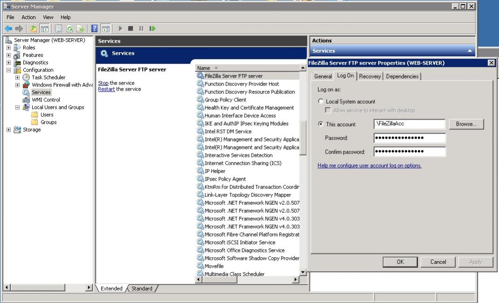Select the This account radio button
The width and height of the screenshot is (499, 303).
coord(321,124)
